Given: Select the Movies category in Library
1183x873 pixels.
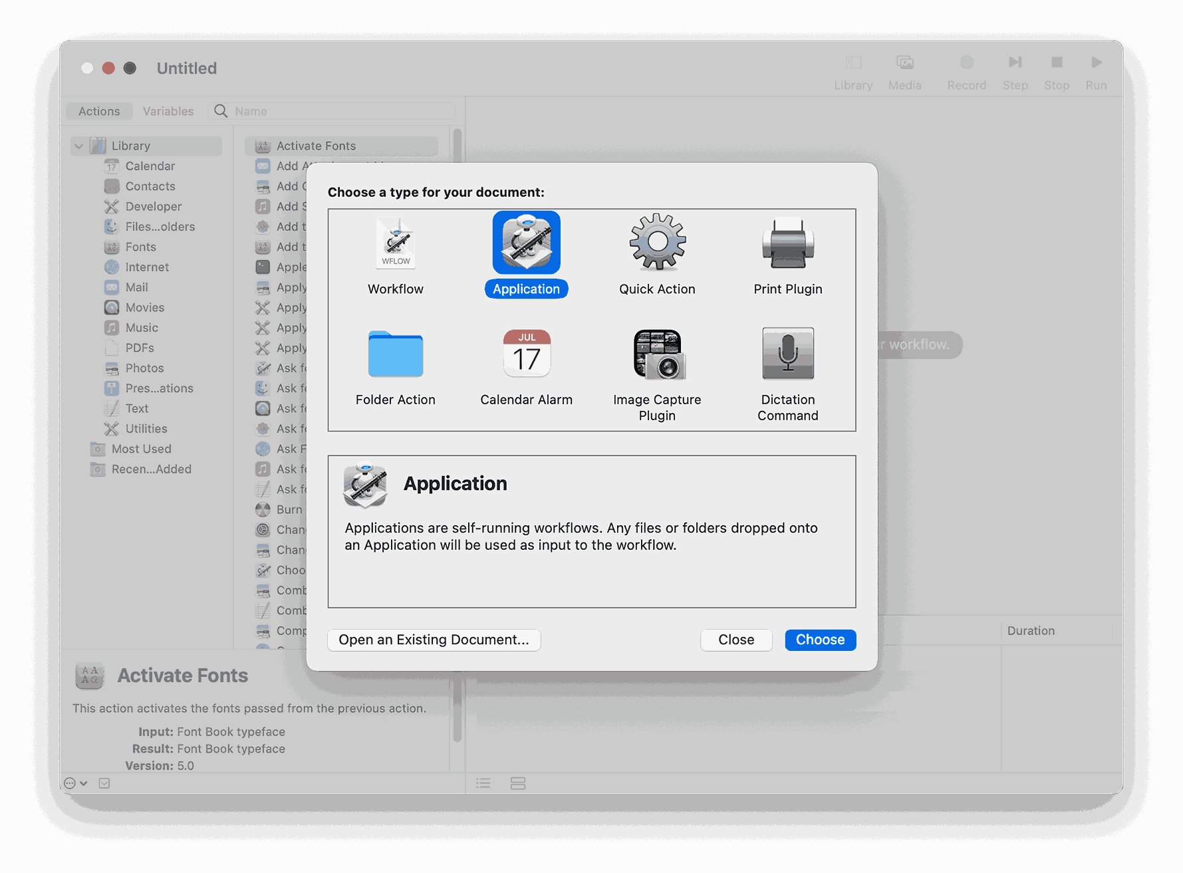Looking at the screenshot, I should click(144, 307).
